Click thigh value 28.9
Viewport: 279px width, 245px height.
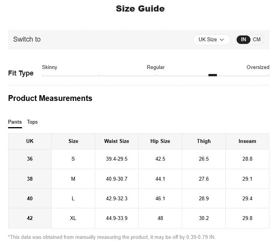pos(204,198)
